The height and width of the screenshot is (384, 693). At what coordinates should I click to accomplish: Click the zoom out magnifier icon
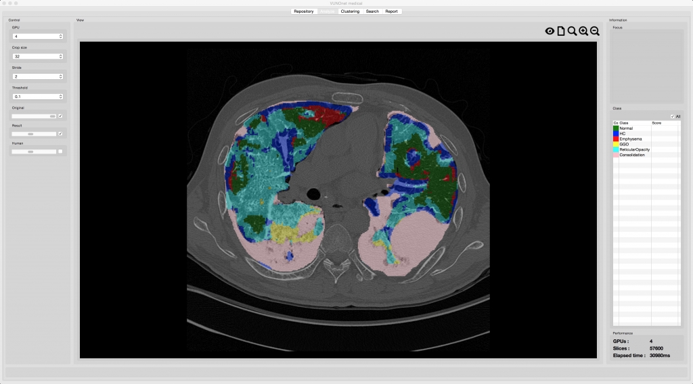pos(595,31)
